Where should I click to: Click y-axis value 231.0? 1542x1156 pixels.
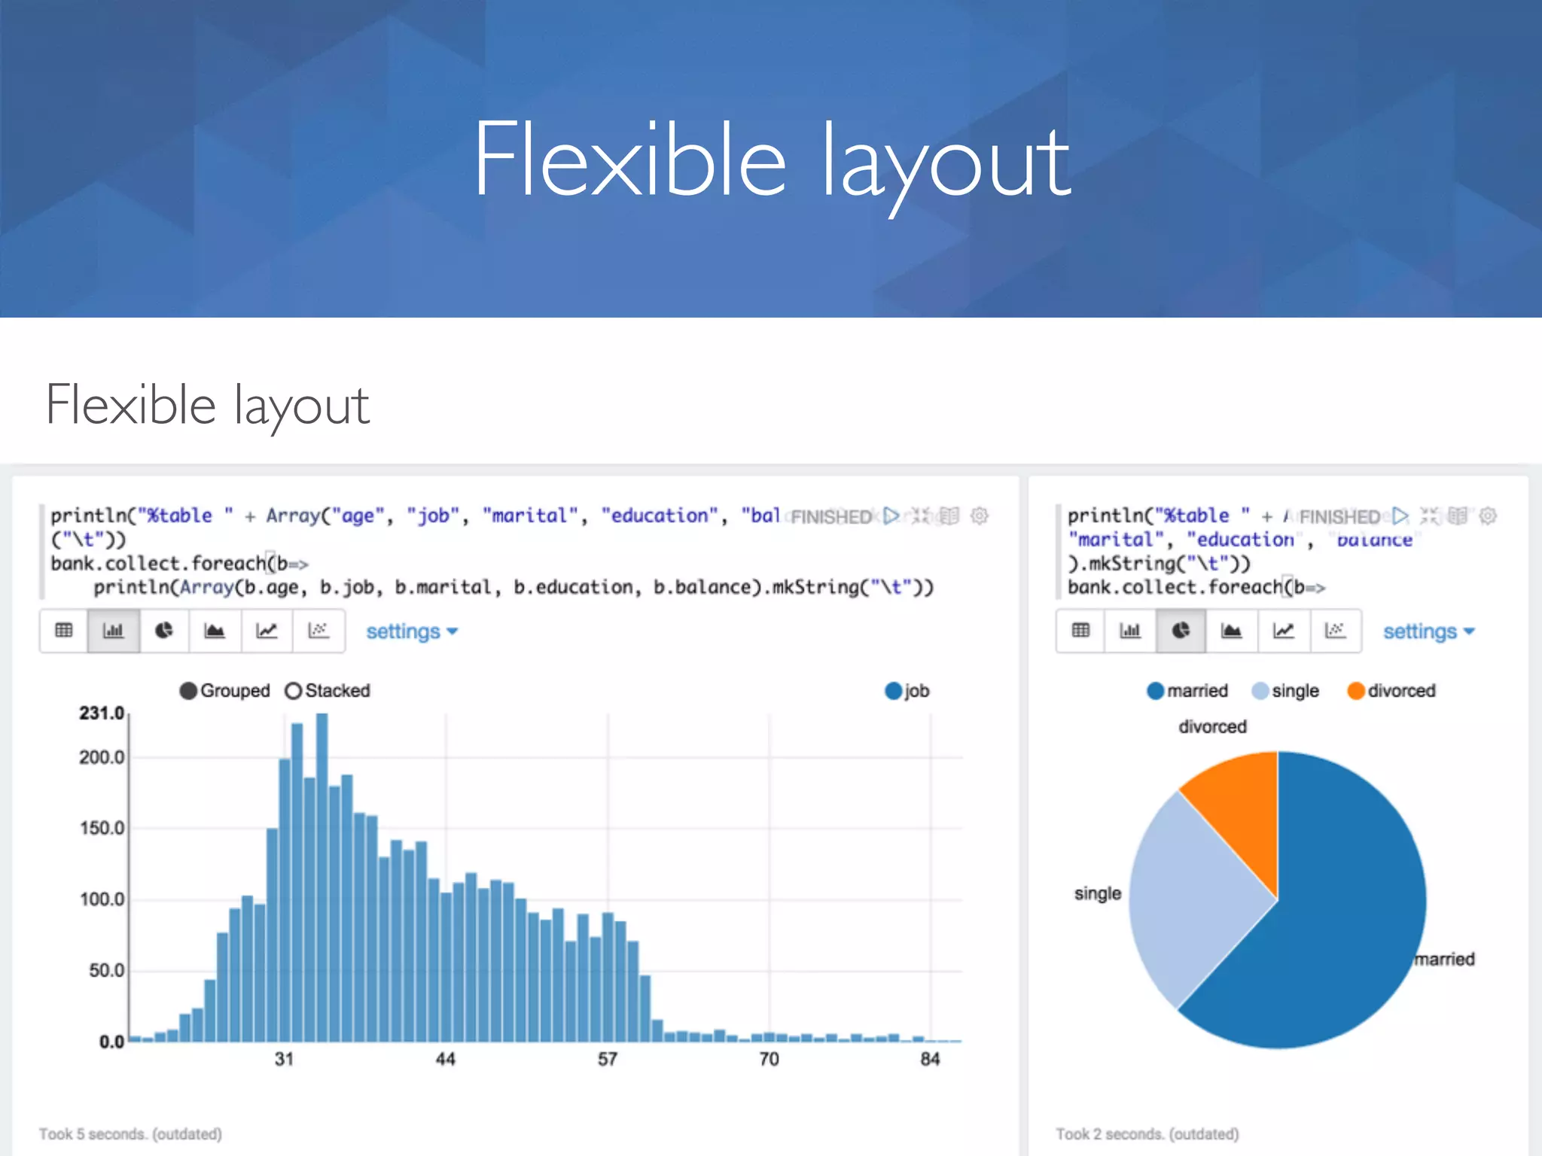[x=102, y=713]
